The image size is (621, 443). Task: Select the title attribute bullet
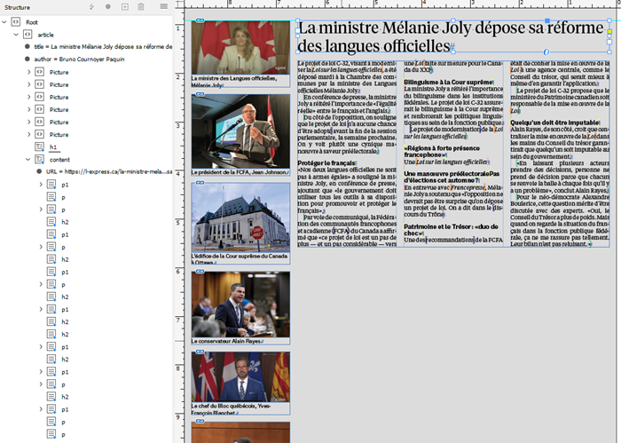tap(27, 46)
